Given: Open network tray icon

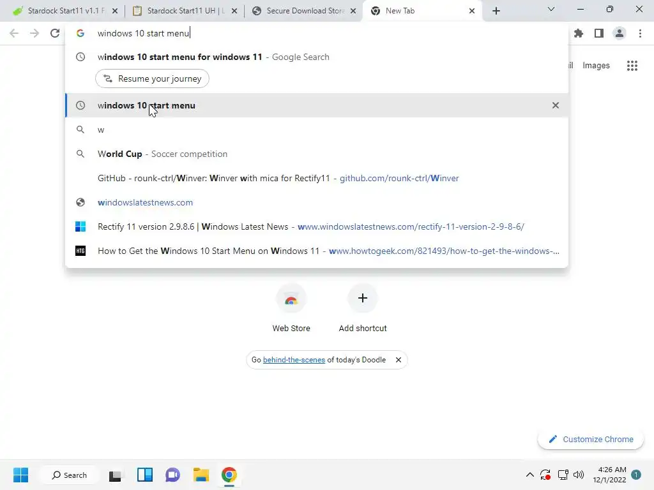Looking at the screenshot, I should coord(563,475).
